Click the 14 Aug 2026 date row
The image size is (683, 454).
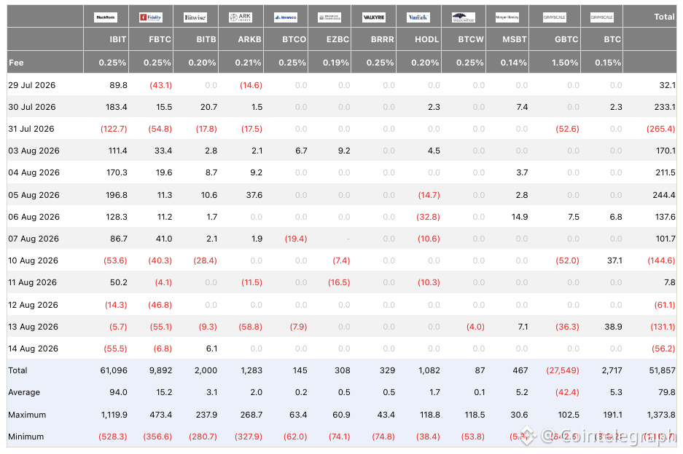(x=341, y=349)
